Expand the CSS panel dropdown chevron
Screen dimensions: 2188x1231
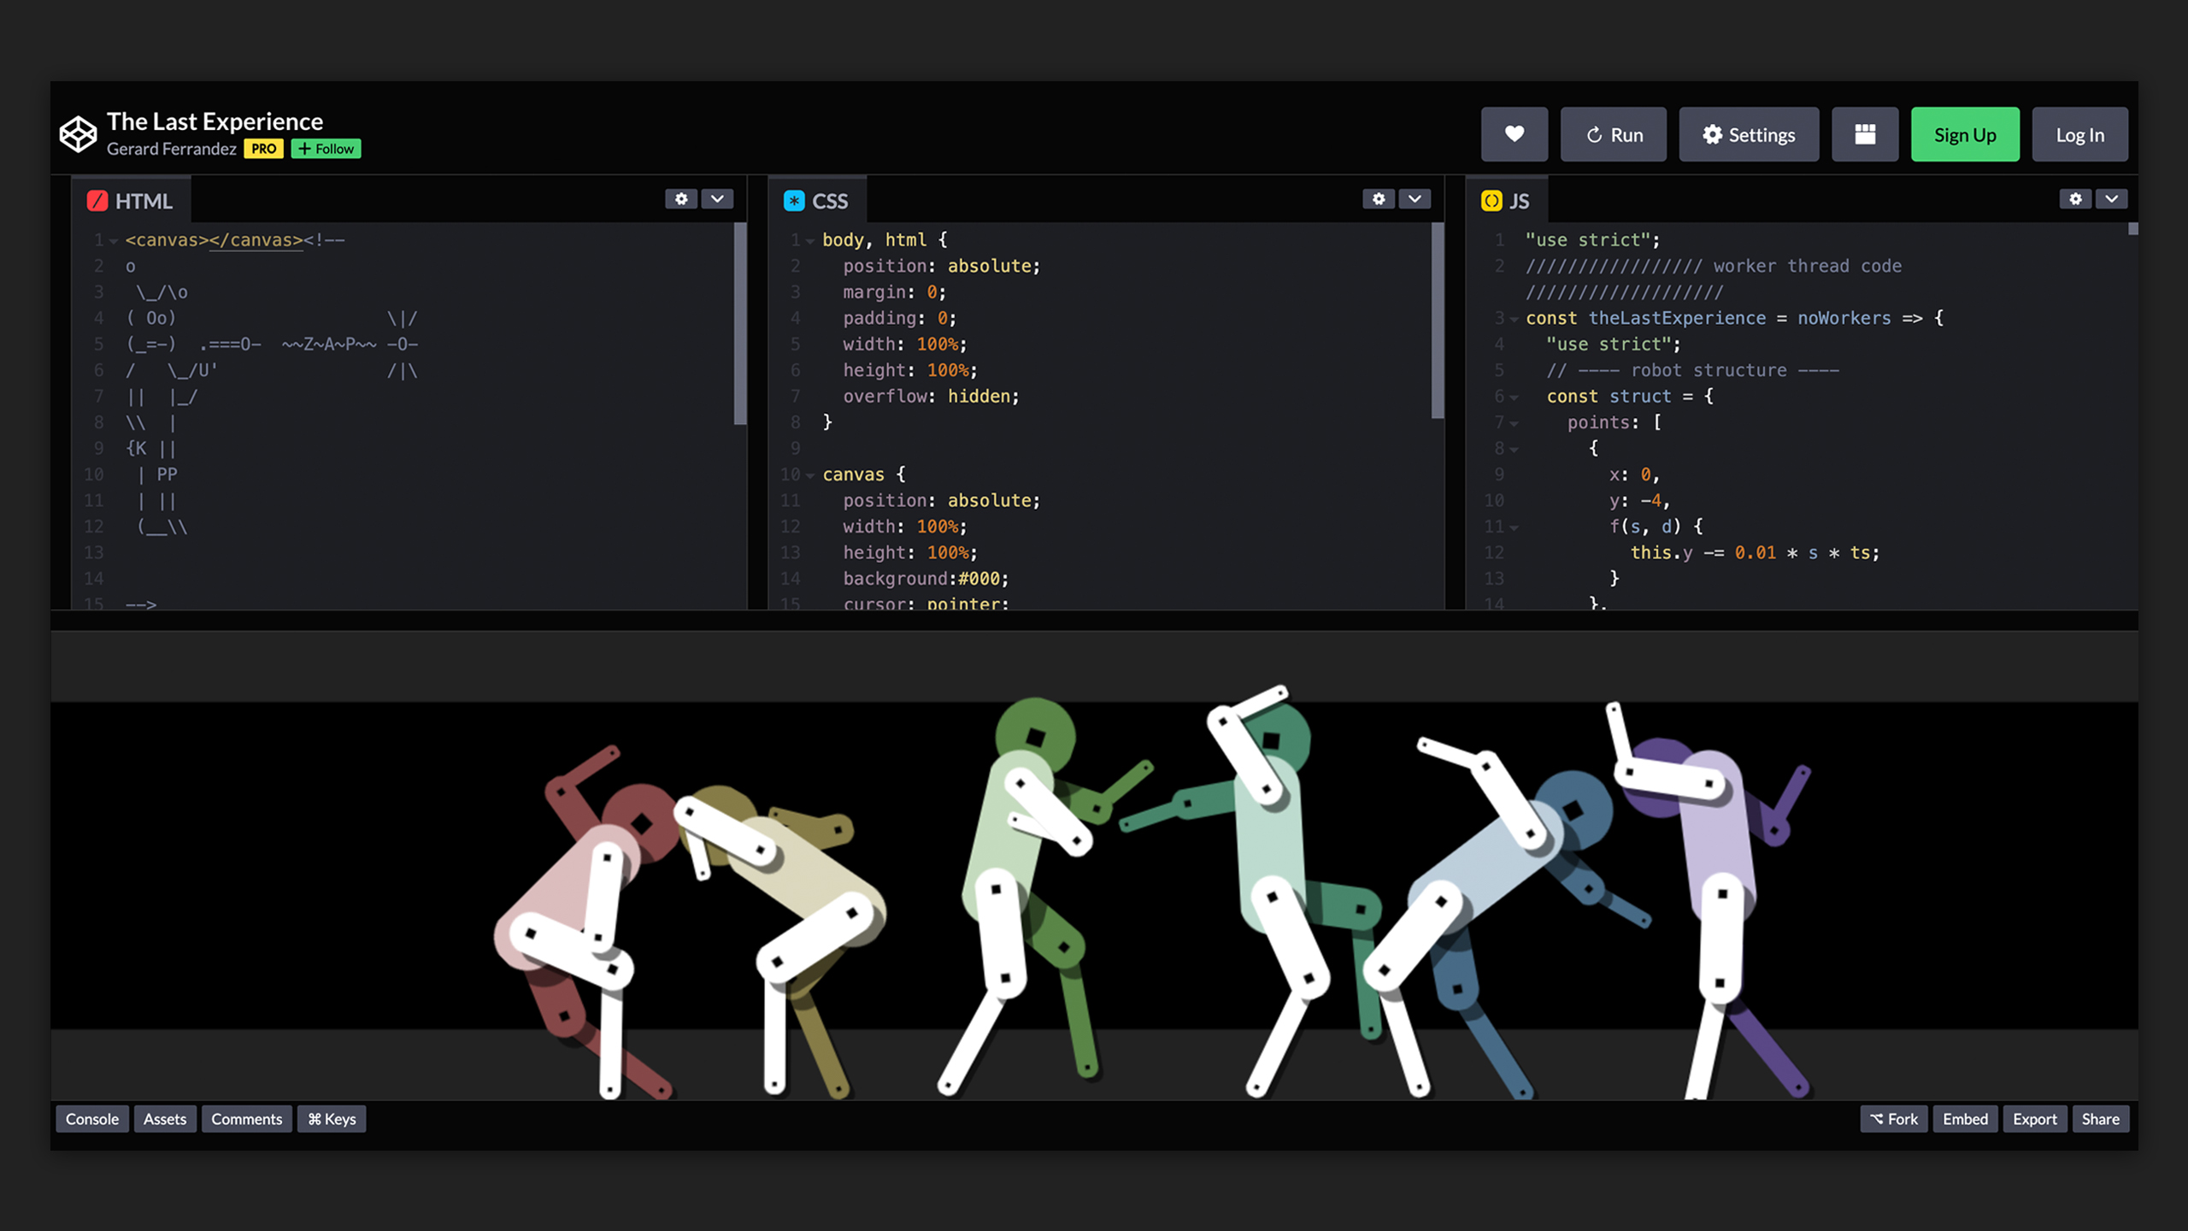tap(1415, 199)
